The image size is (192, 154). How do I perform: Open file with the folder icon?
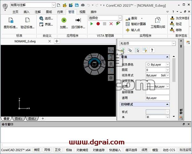click(65, 5)
